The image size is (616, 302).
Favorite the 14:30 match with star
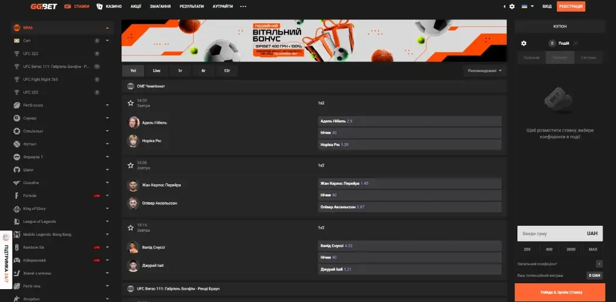(x=131, y=103)
